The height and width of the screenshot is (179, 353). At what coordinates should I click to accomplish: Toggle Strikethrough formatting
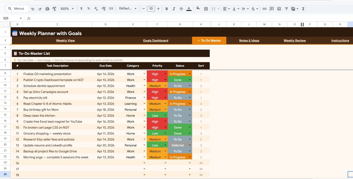click(181, 9)
